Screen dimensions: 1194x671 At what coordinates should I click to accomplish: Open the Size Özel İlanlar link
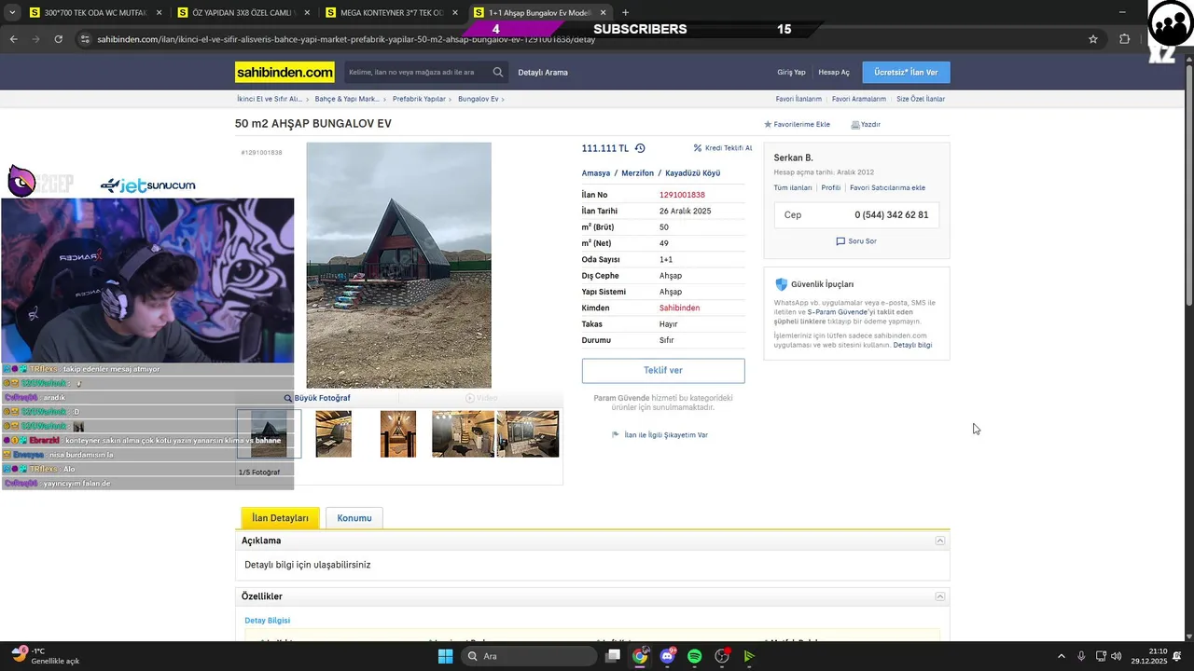click(921, 99)
